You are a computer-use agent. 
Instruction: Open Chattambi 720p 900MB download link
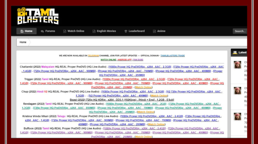(x=64, y=71)
